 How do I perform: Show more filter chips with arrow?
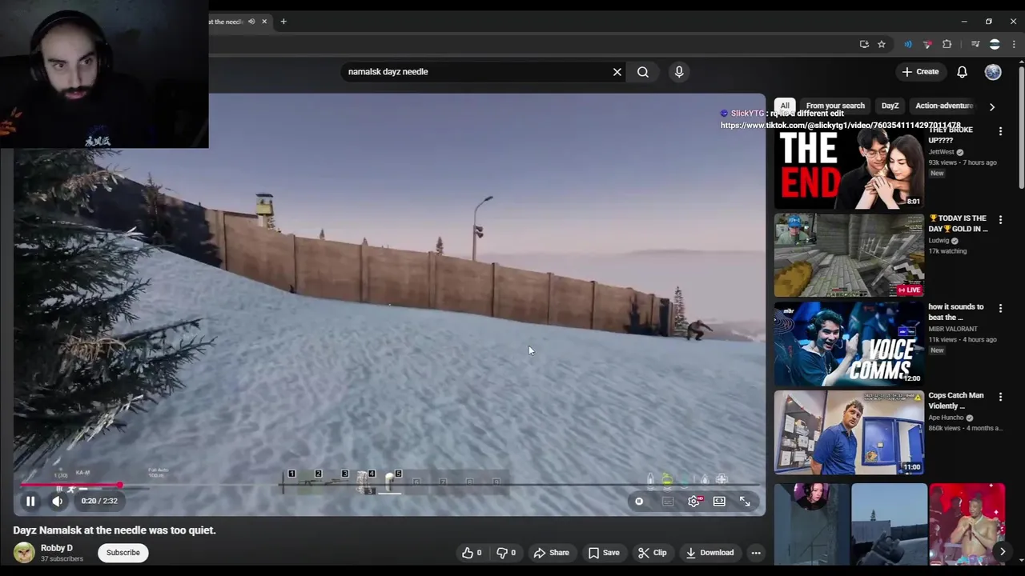click(991, 106)
